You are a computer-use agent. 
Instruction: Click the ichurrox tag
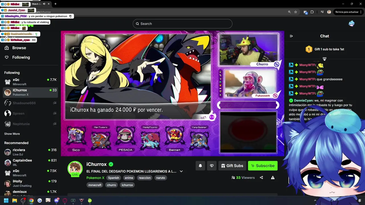pos(127,185)
